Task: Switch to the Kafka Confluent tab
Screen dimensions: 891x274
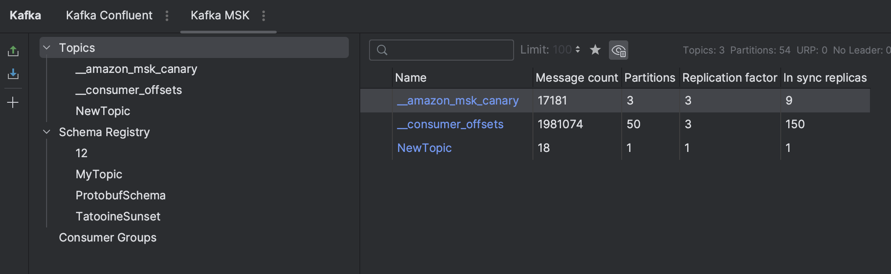Action: coord(109,15)
